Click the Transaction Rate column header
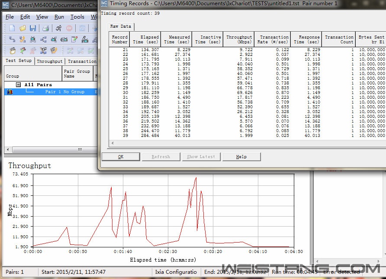 coord(273,39)
